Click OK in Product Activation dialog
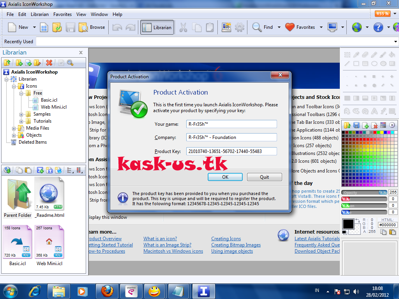Image resolution: width=399 pixels, height=299 pixels. coord(225,177)
